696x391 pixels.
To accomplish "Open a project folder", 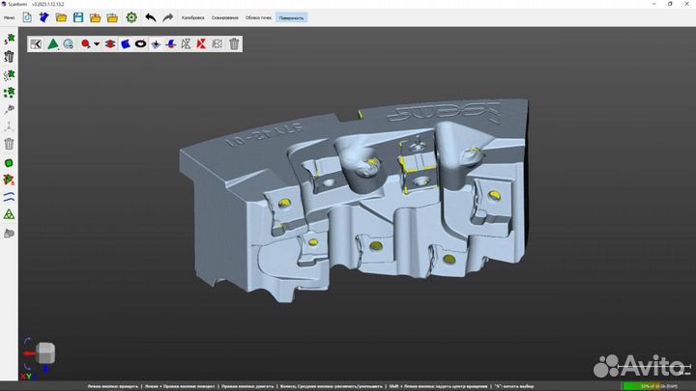I will (x=61, y=17).
